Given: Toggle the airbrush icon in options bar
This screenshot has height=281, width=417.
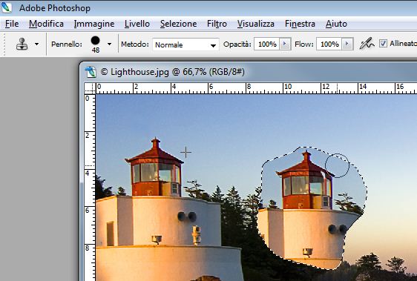Looking at the screenshot, I should pos(367,44).
